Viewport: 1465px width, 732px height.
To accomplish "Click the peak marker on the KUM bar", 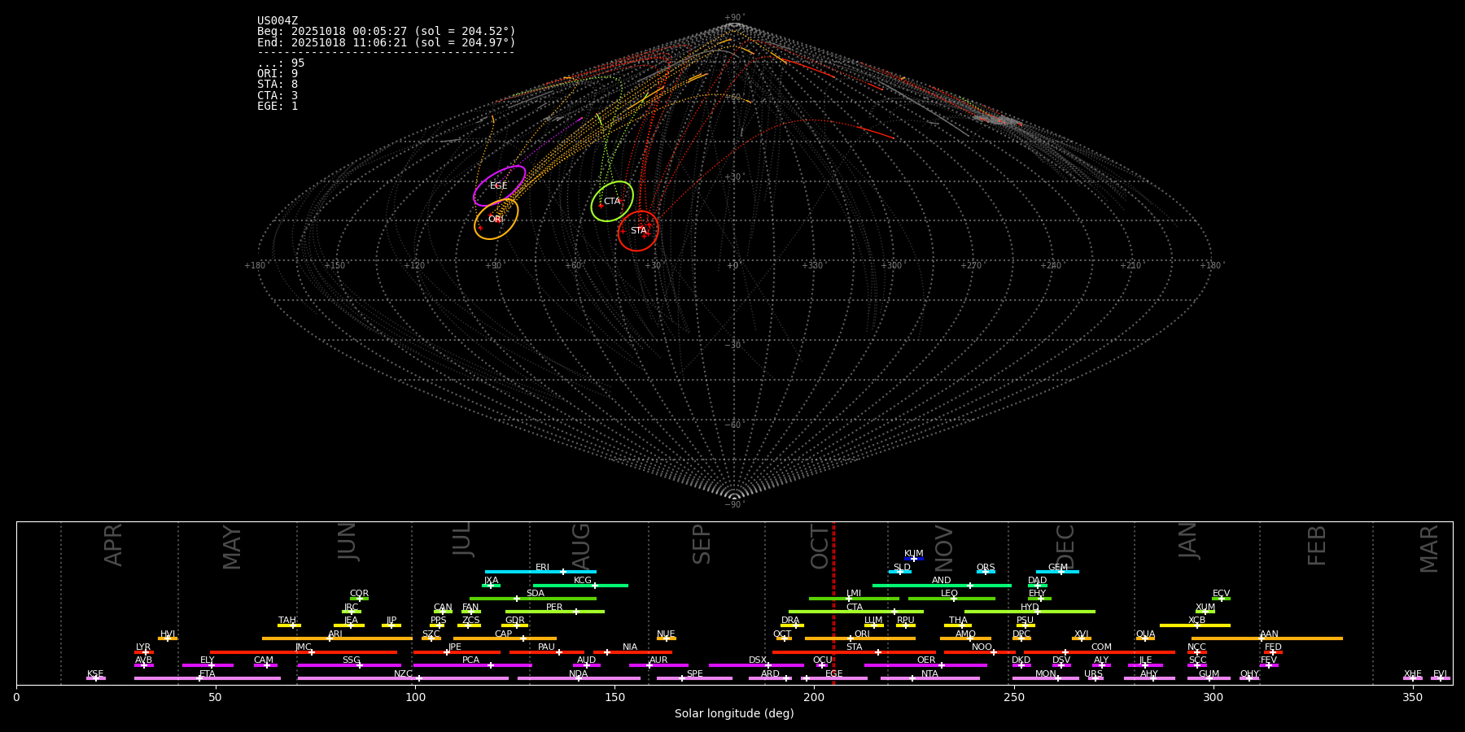I will (x=913, y=559).
